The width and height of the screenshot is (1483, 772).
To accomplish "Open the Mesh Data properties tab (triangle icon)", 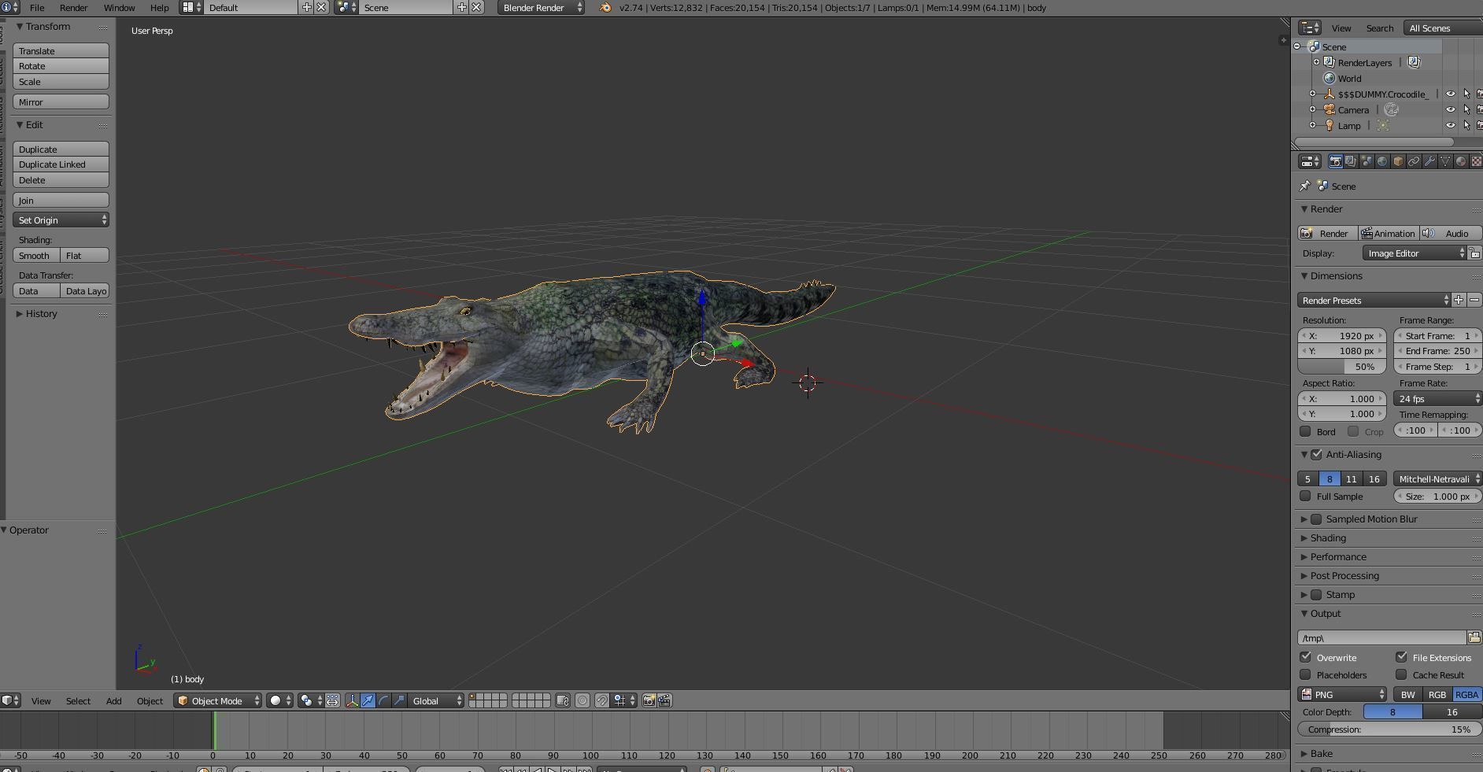I will click(1445, 161).
